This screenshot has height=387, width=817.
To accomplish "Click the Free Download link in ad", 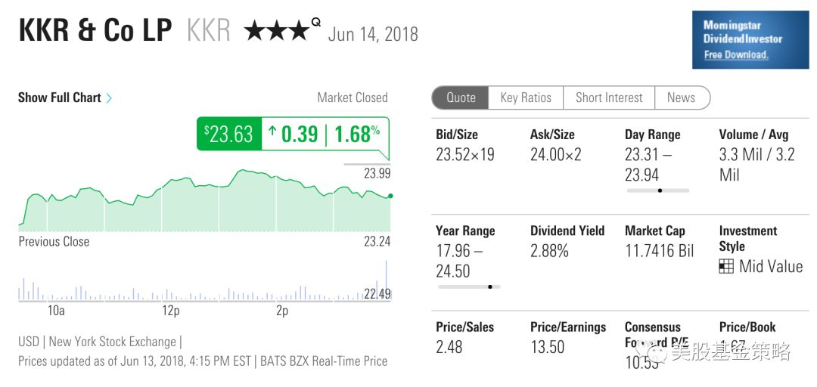I will point(736,54).
